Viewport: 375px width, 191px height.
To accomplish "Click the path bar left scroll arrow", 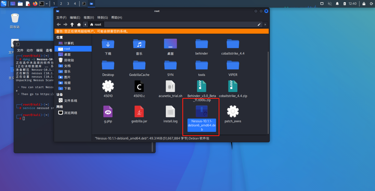I will pos(85,24).
